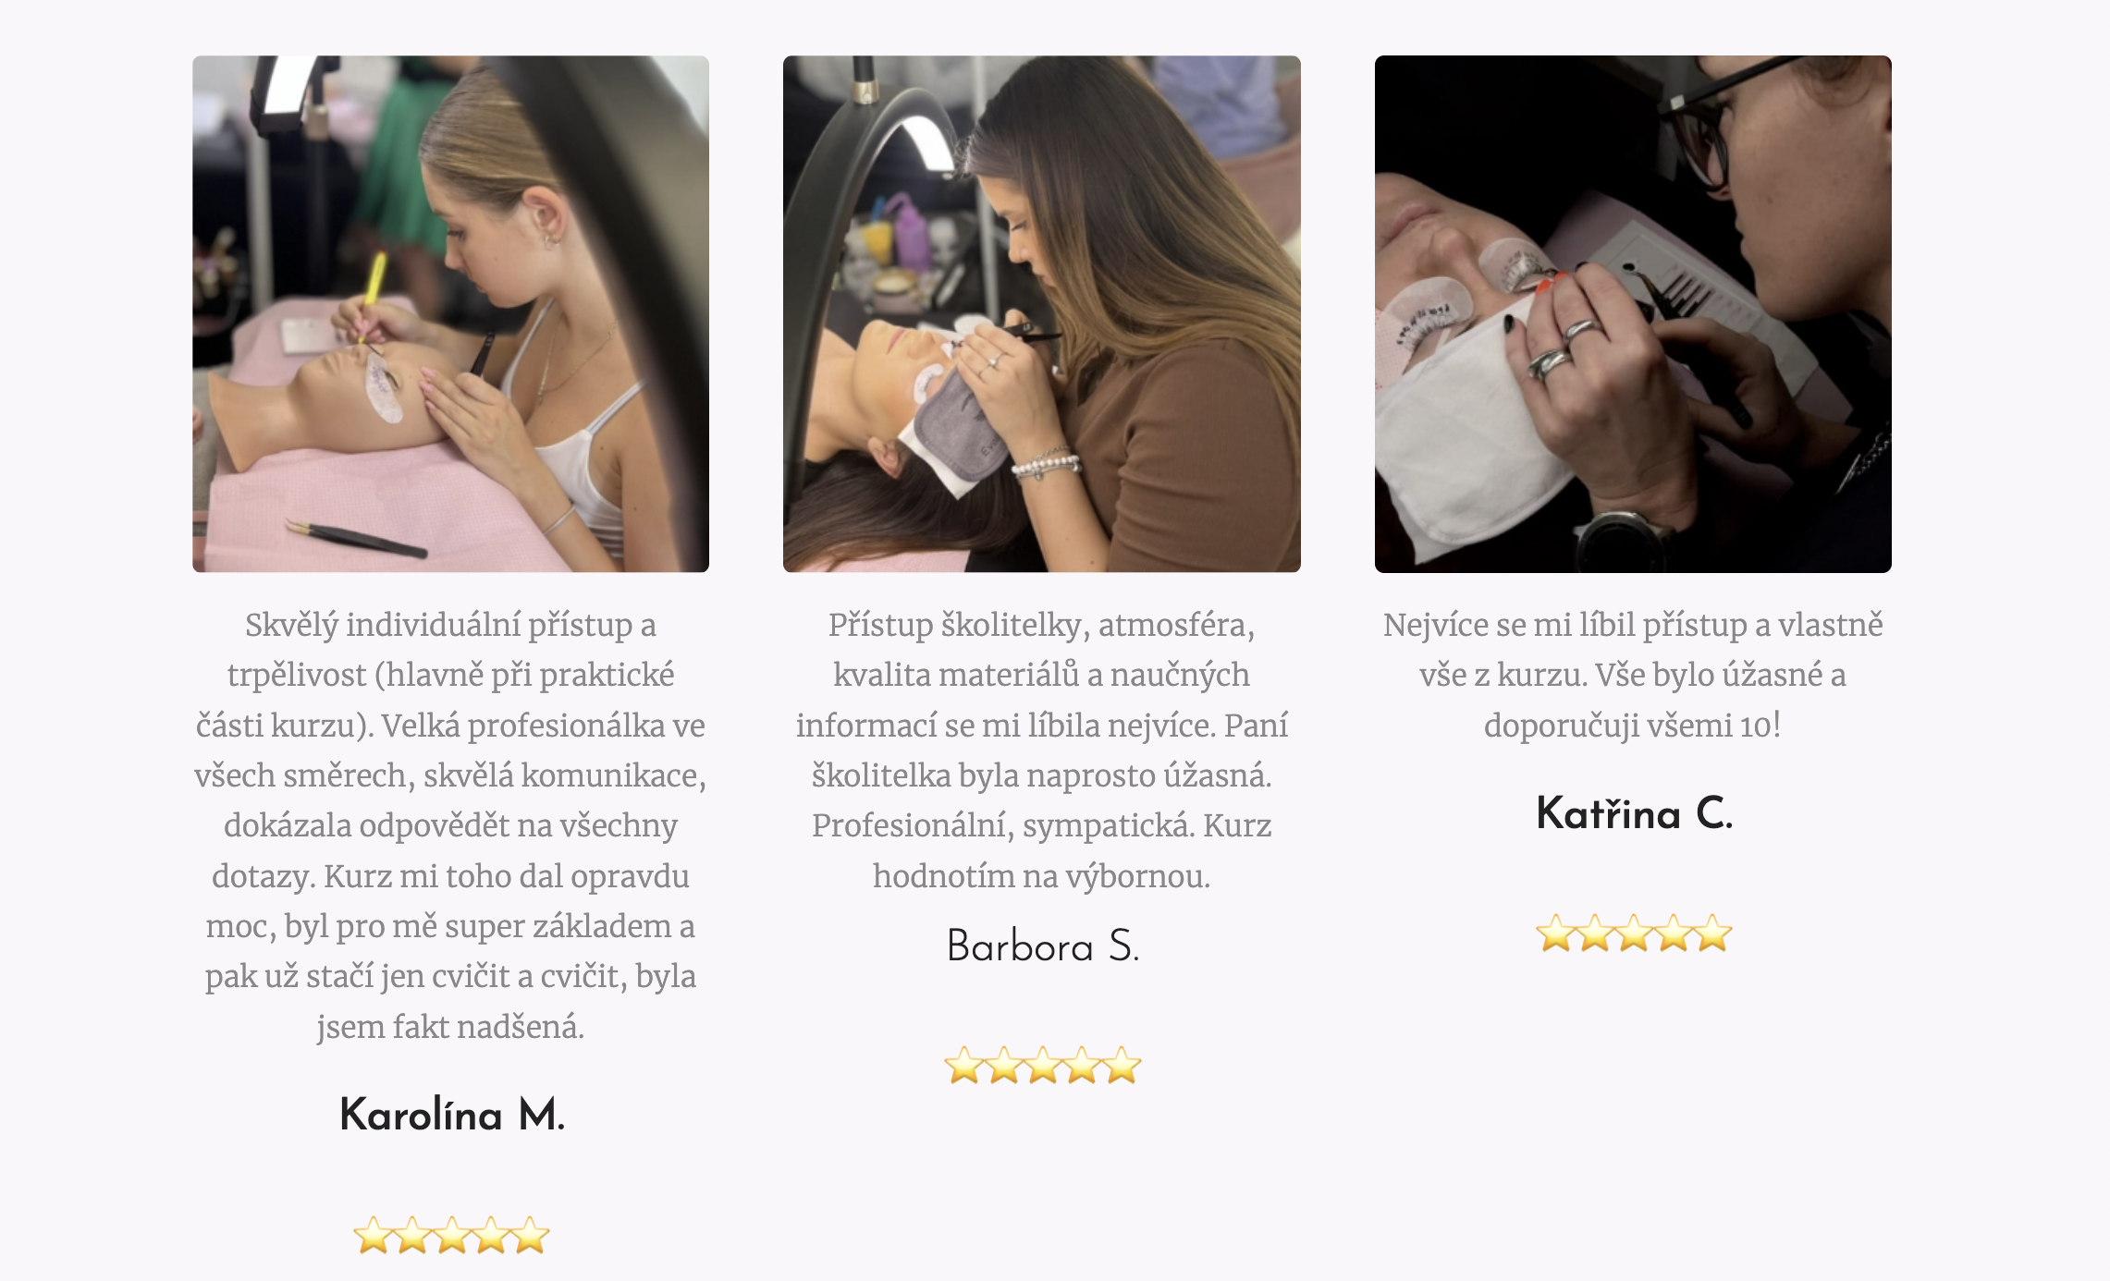Click first star under Karolína M.
The image size is (2110, 1281).
click(x=373, y=1235)
